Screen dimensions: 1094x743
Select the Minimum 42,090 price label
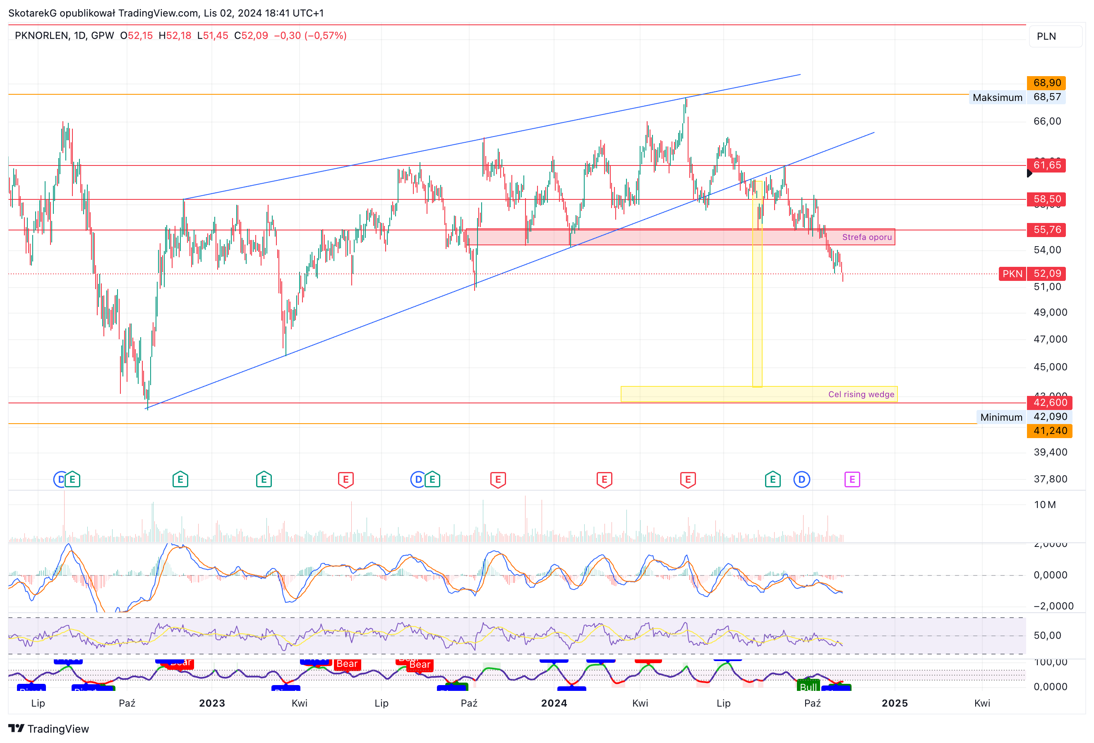click(x=1024, y=417)
